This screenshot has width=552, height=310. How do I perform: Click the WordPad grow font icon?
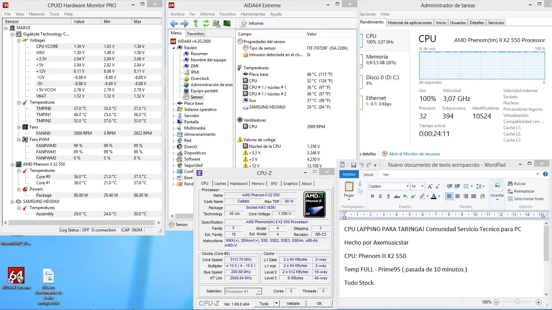coord(430,186)
